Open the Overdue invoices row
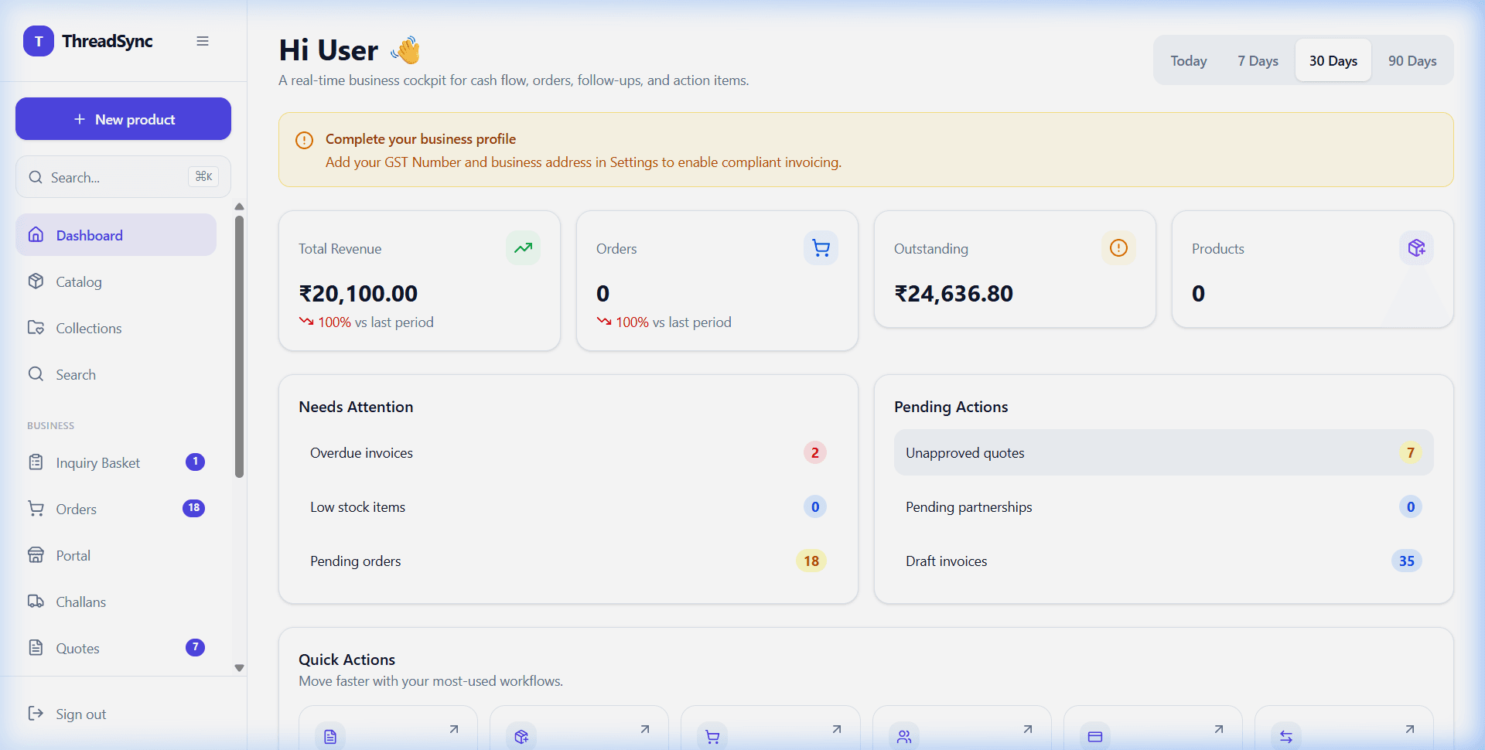Screen dimensions: 1485x750 point(568,452)
